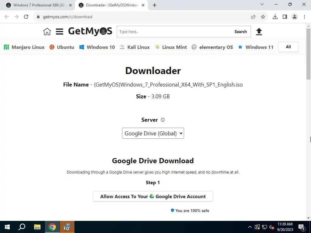Image resolution: width=311 pixels, height=233 pixels.
Task: Click the 'Step 1' label
Action: tap(153, 182)
